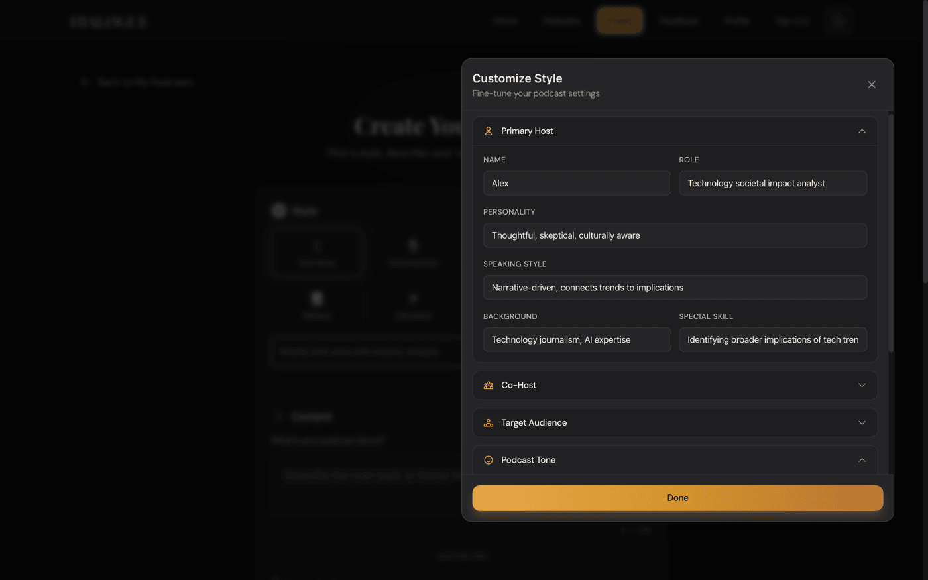Screen dimensions: 928x580
Task: Collapse the Podcast Tone section chevron
Action: pos(862,460)
